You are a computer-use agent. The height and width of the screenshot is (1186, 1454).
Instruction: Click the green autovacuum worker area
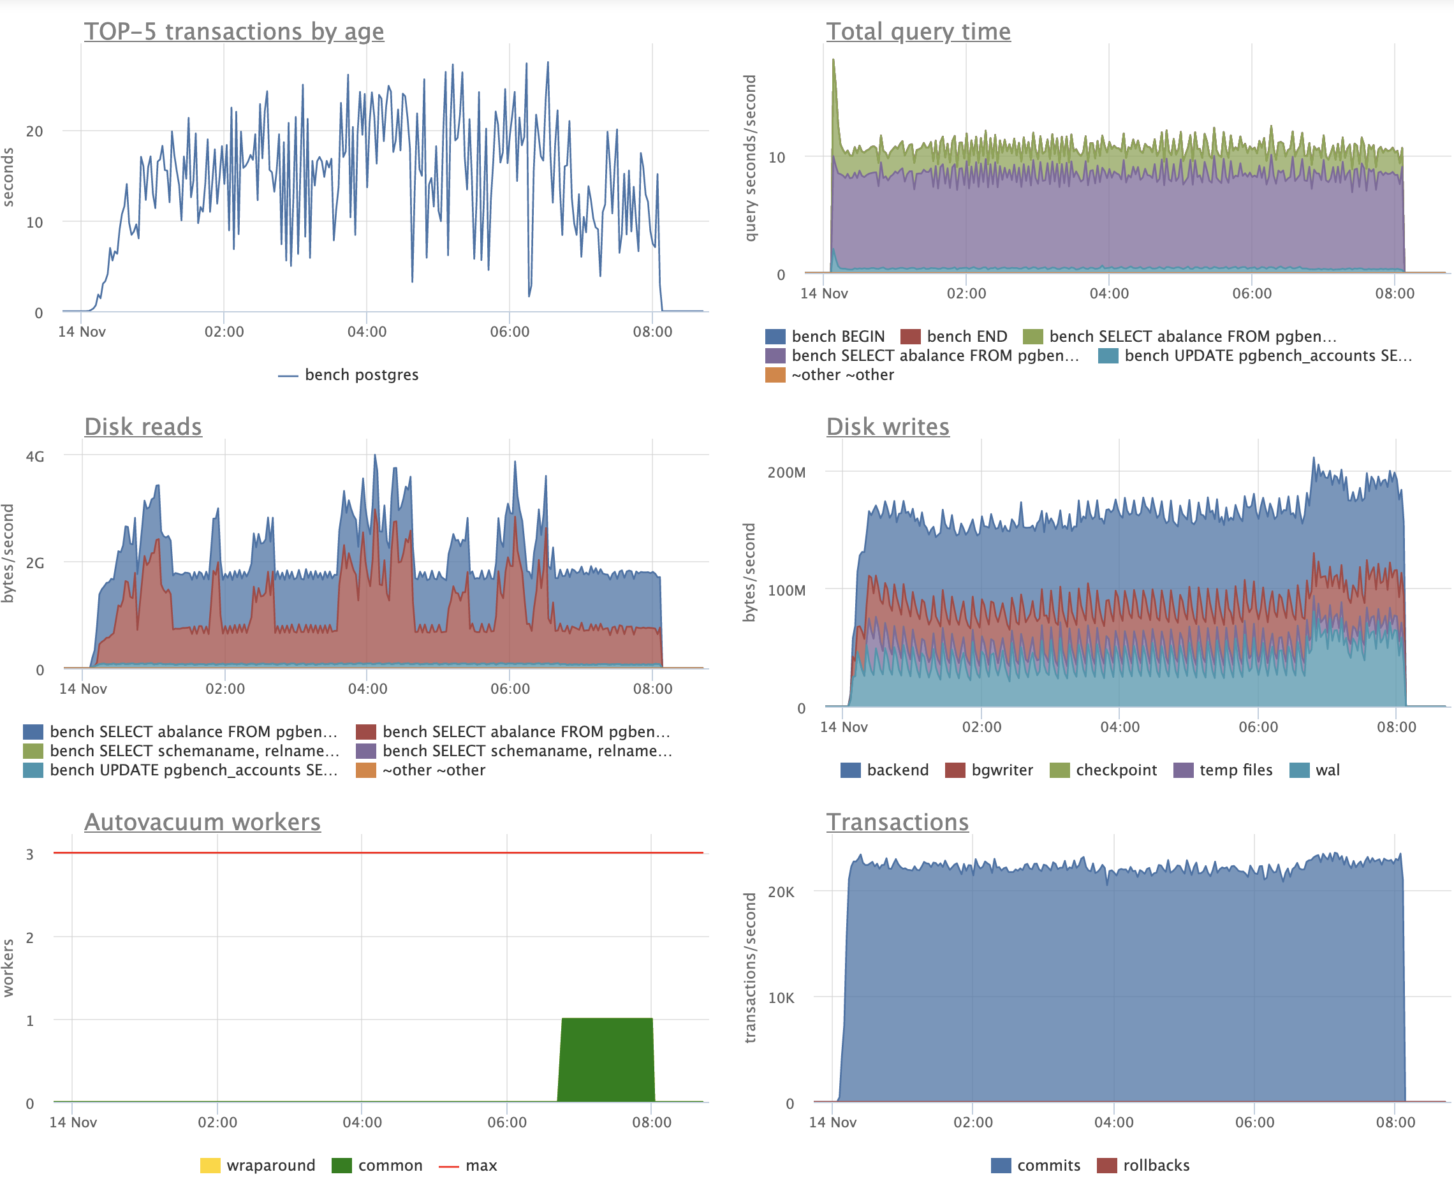pyautogui.click(x=606, y=1059)
